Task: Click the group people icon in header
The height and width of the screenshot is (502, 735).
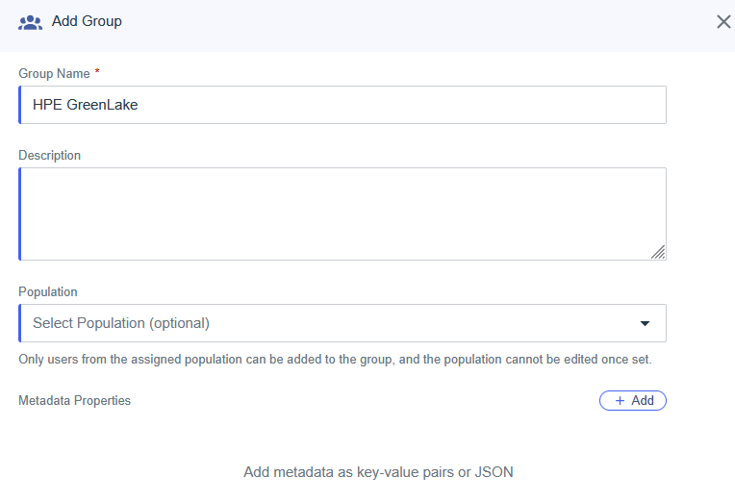Action: (x=31, y=21)
